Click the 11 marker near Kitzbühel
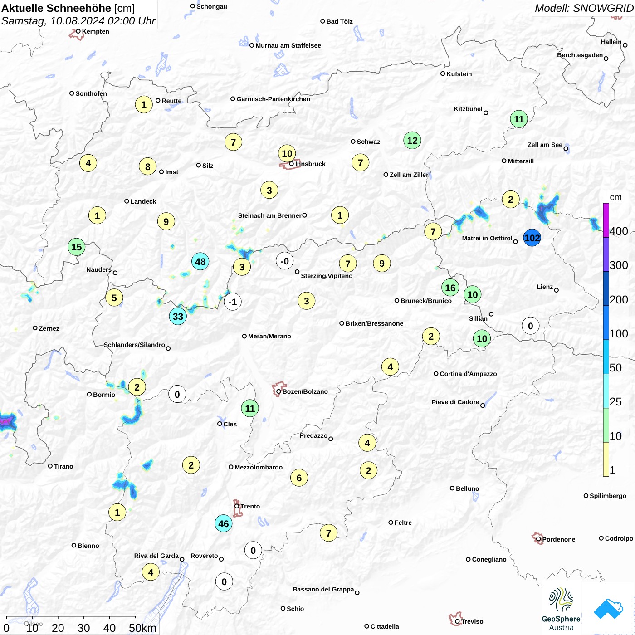 click(x=519, y=119)
